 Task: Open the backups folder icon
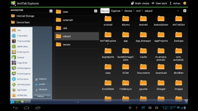[x=179, y=35]
